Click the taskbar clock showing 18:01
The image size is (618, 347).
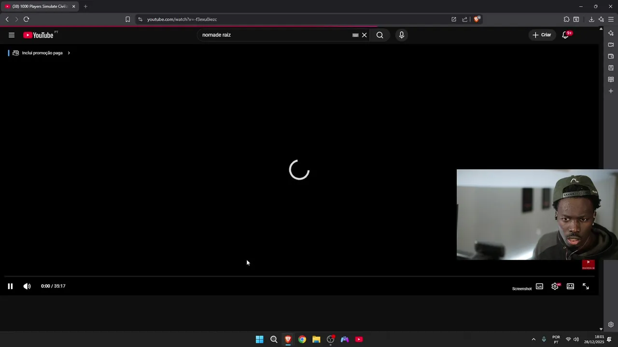594,339
